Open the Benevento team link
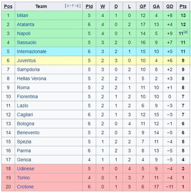This screenshot has width=191, height=193. (28, 133)
